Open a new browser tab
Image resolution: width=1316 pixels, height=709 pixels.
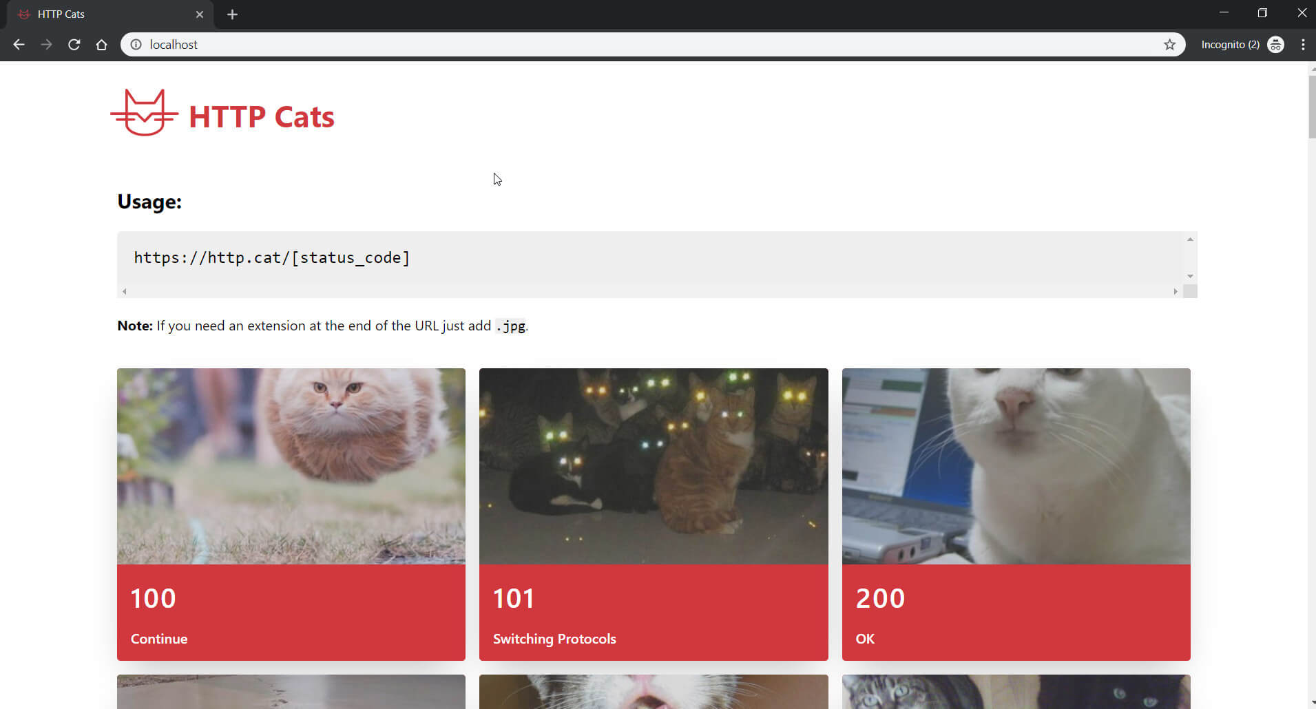(232, 14)
